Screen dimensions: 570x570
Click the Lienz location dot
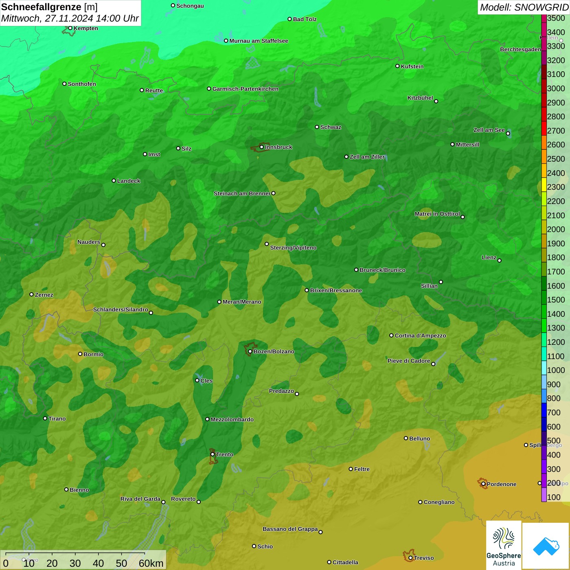pyautogui.click(x=500, y=261)
